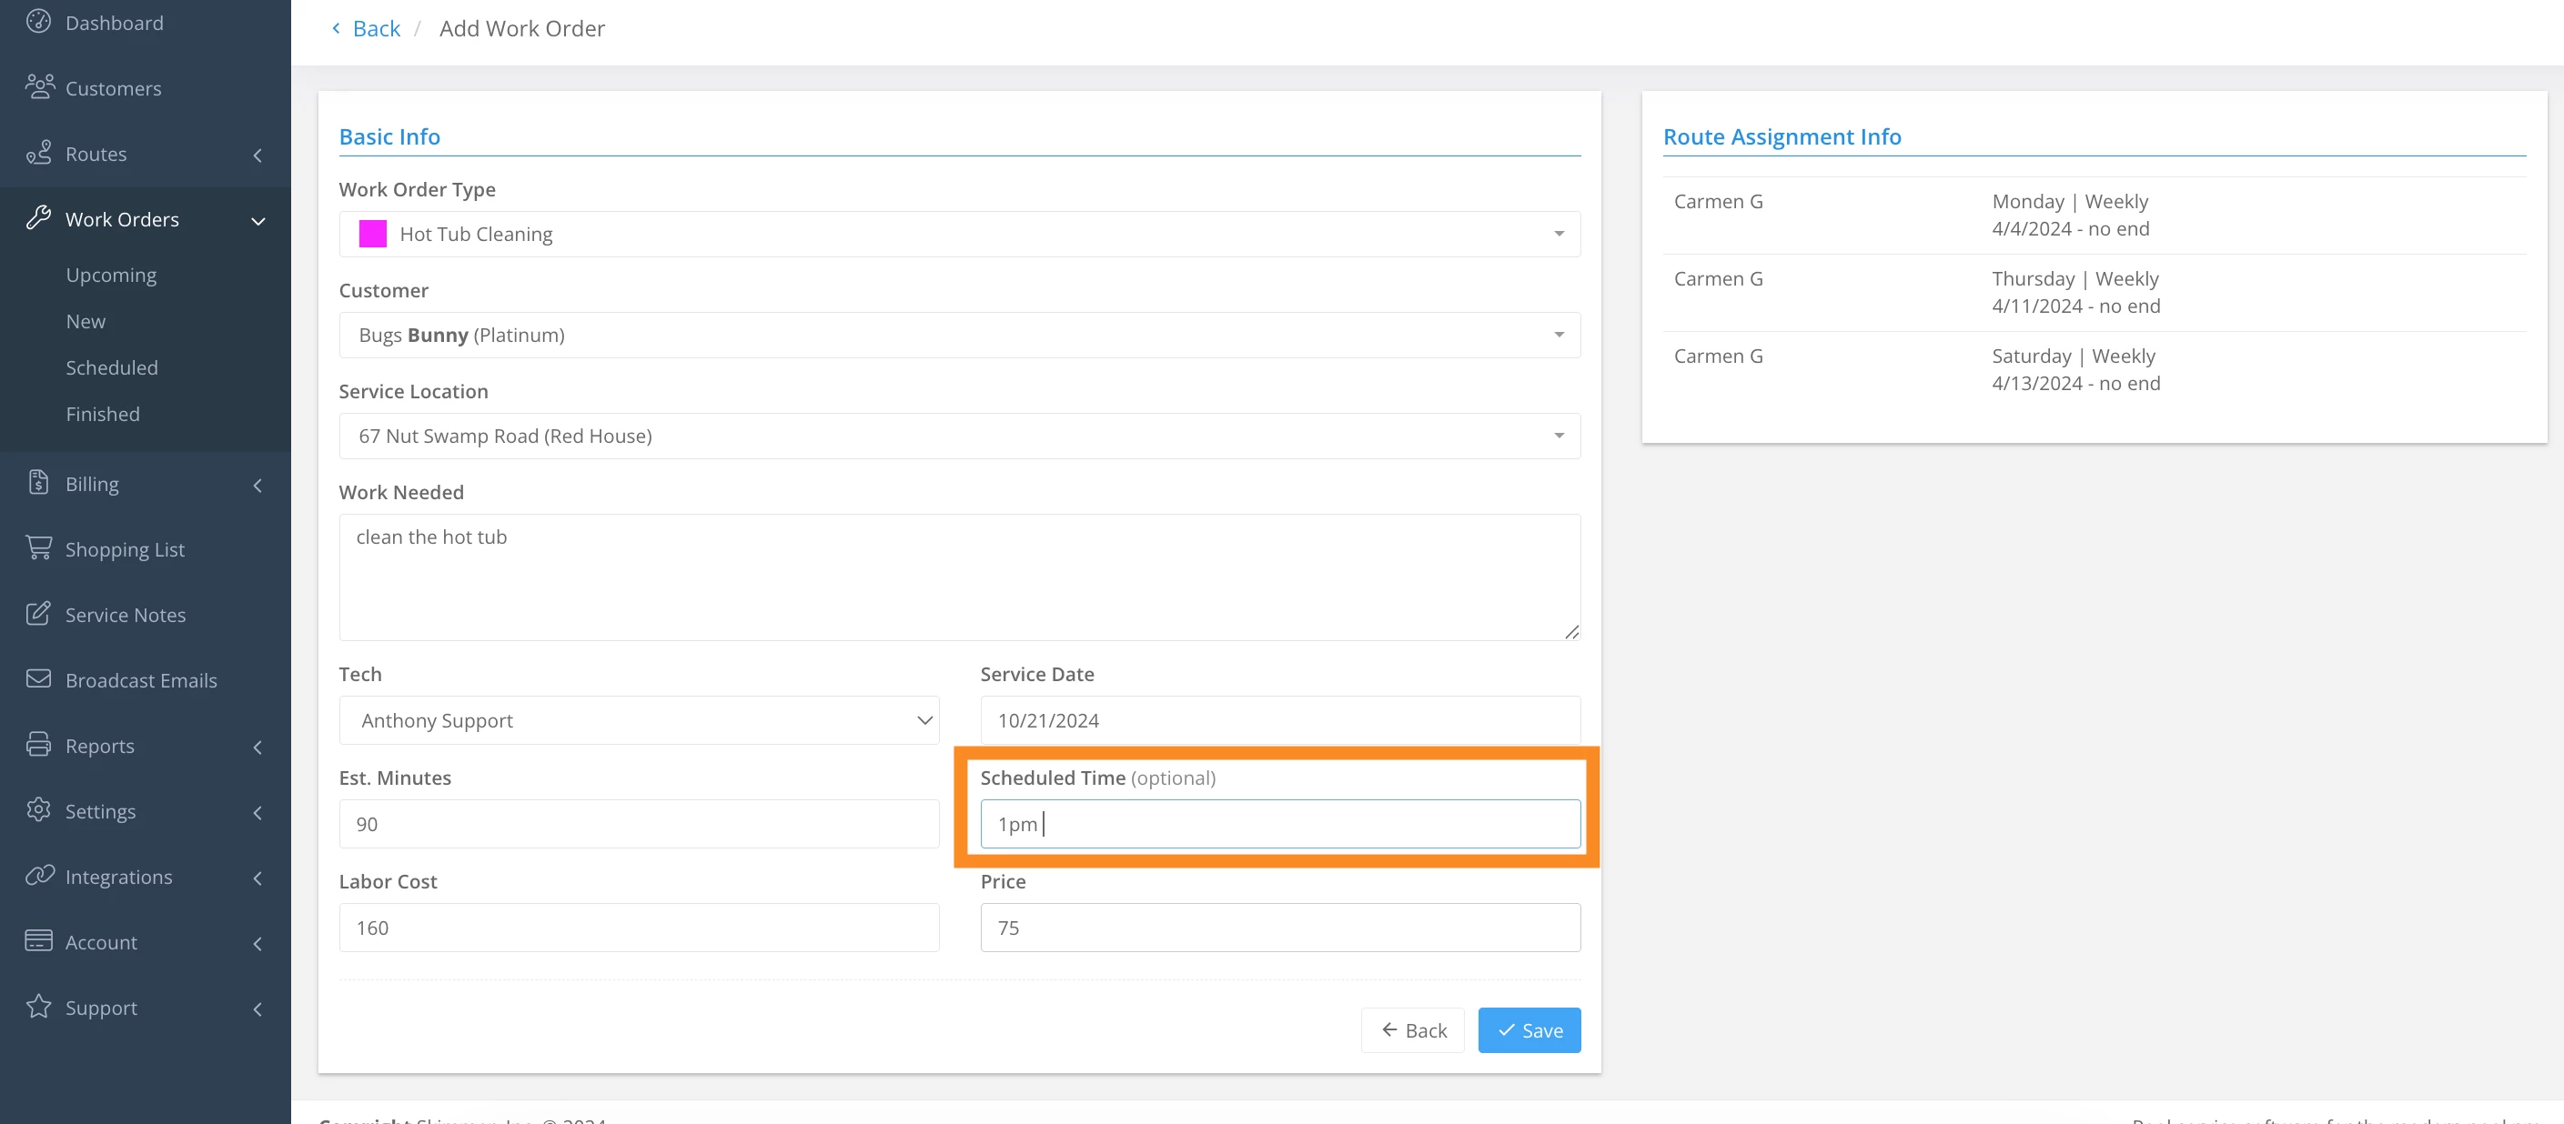Click the magenta Hot Tub Cleaning swatch
This screenshot has width=2564, height=1124.
[372, 234]
